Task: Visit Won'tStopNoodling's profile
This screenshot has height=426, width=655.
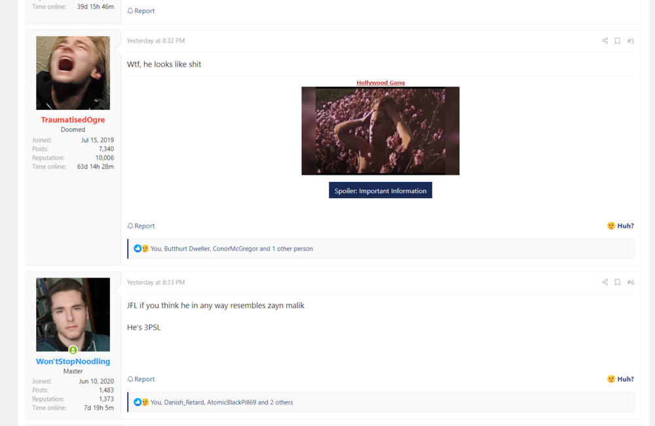Action: click(x=73, y=361)
